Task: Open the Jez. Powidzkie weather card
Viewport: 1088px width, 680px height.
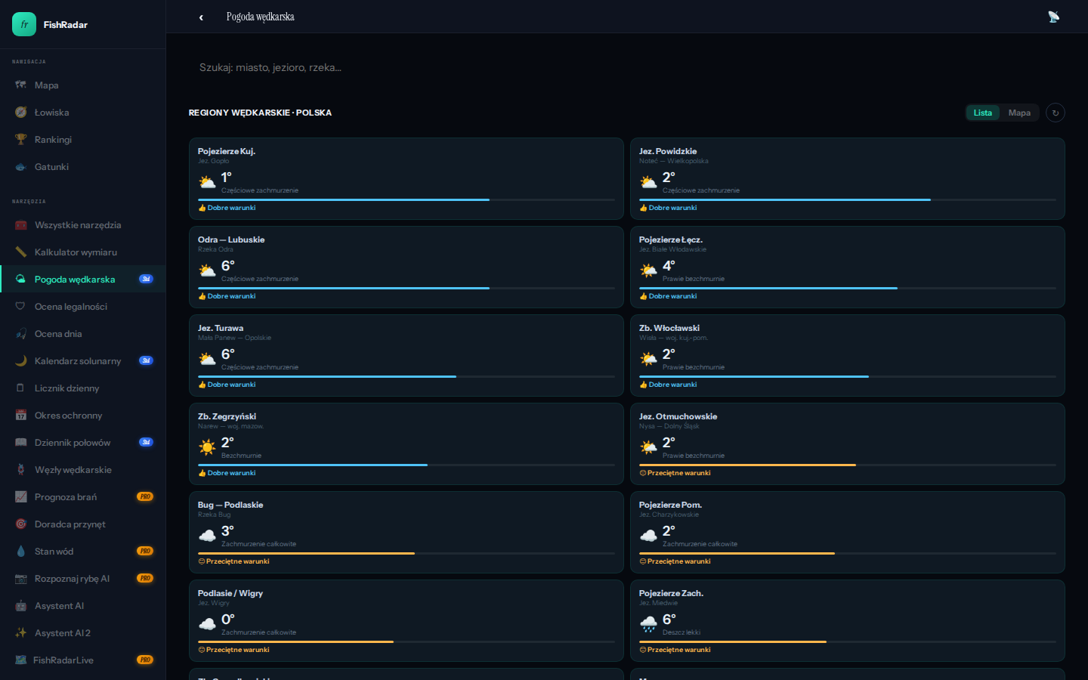Action: click(847, 178)
